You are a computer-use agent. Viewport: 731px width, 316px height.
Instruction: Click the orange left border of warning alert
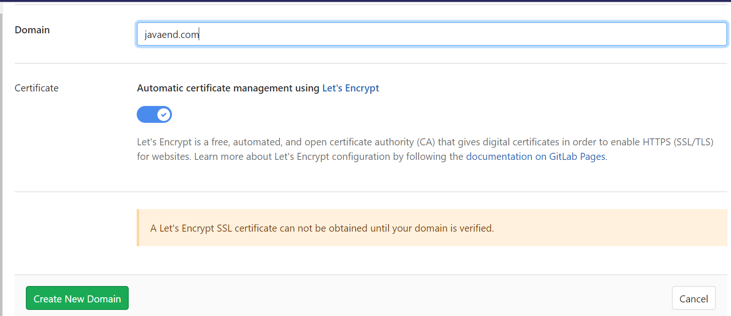138,228
